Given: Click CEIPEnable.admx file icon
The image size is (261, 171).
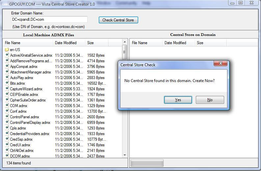Looking at the screenshot, I should [7, 94].
